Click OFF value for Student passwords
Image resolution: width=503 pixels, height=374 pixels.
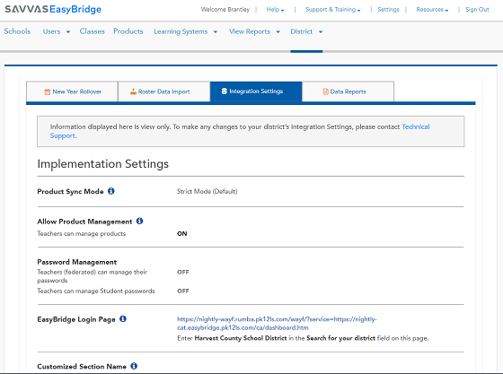[183, 291]
